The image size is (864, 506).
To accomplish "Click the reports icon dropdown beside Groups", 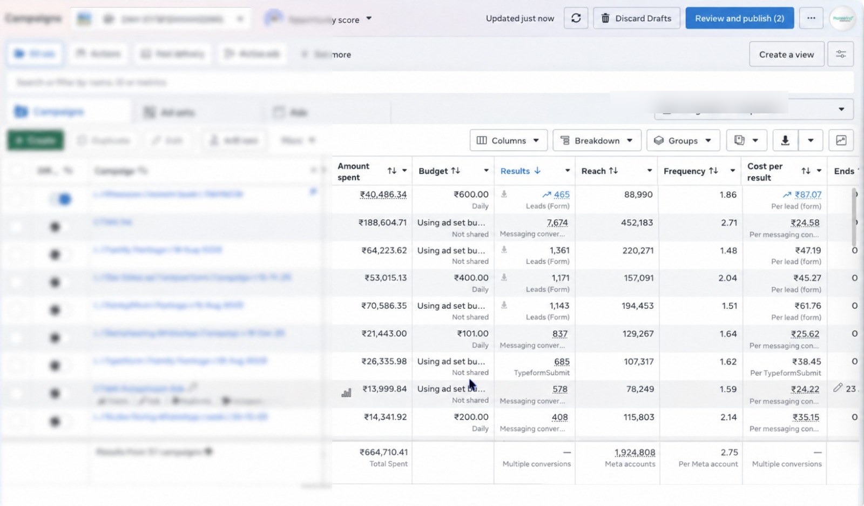I will coord(746,140).
